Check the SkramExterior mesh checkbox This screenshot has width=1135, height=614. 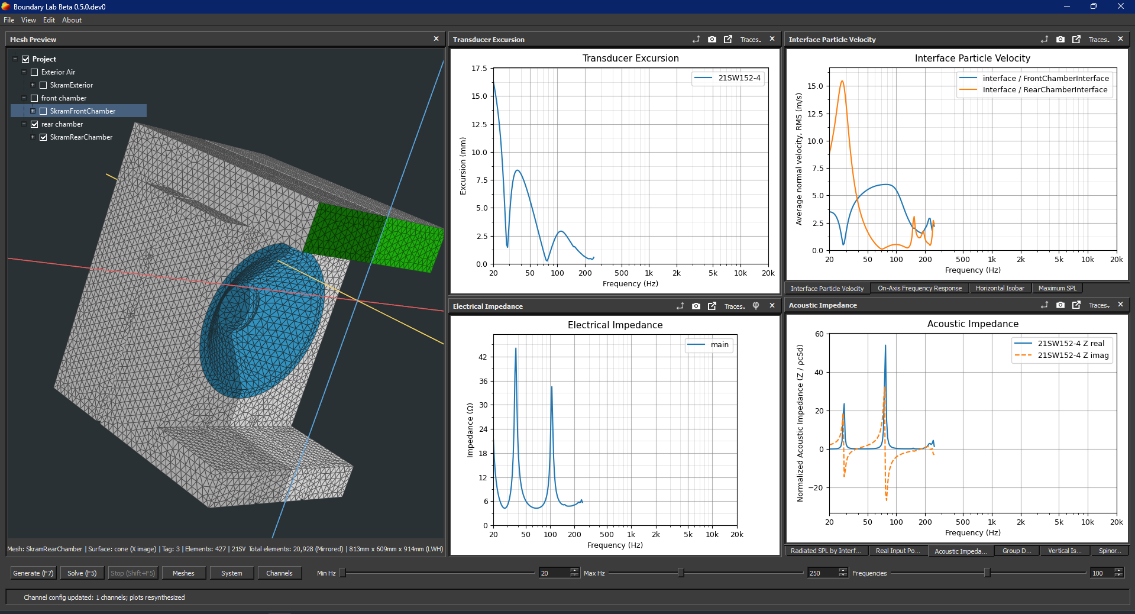point(43,85)
